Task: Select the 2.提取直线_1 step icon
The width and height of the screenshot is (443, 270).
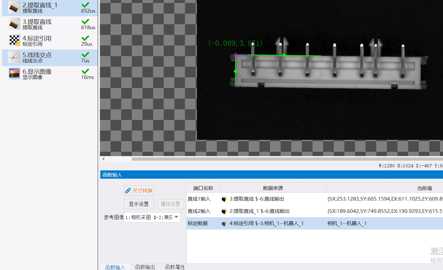Action: [15, 7]
